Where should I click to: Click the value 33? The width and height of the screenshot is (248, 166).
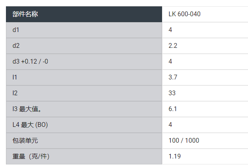(172, 93)
